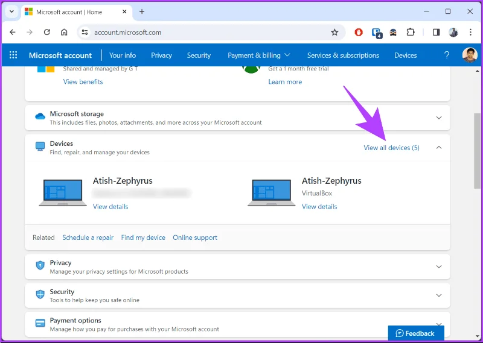
Task: Open Chrome three-dot menu
Action: (470, 33)
